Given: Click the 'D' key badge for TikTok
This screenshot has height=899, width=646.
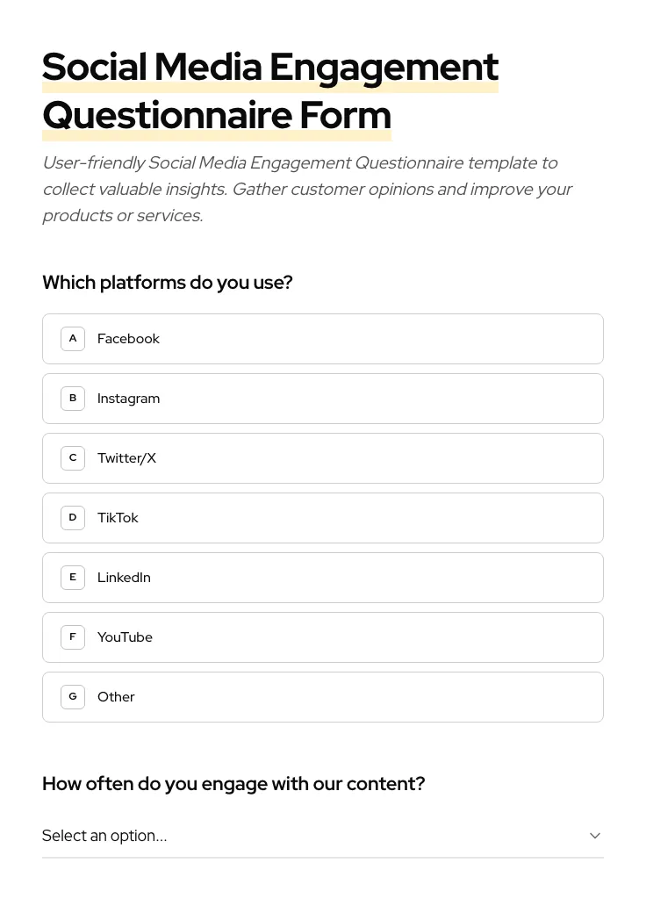Looking at the screenshot, I should click(x=73, y=517).
